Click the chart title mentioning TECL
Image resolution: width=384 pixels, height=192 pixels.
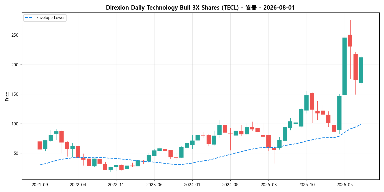pyautogui.click(x=200, y=8)
